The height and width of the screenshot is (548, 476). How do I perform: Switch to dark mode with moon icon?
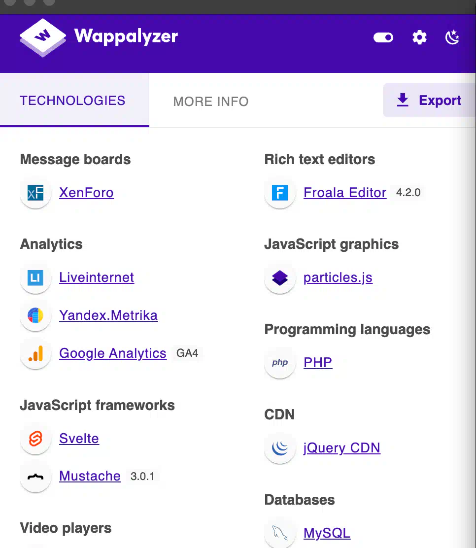click(x=452, y=37)
